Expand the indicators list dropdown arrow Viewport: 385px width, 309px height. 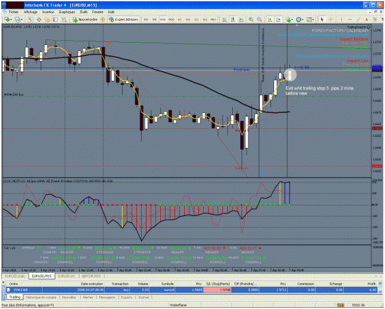pyautogui.click(x=292, y=20)
